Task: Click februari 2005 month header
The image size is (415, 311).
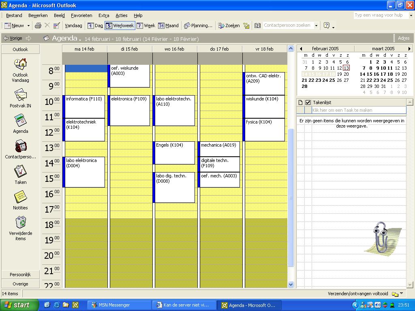Action: [325, 49]
